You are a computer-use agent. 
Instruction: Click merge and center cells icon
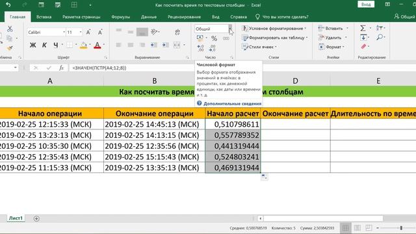tap(177, 45)
